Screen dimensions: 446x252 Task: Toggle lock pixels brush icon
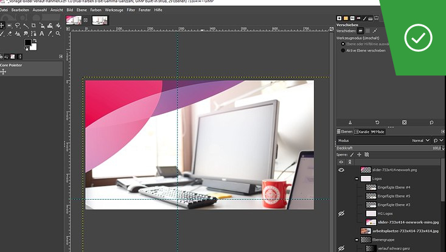[352, 155]
